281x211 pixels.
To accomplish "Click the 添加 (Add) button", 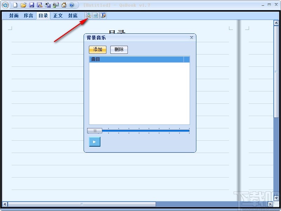I will point(97,50).
